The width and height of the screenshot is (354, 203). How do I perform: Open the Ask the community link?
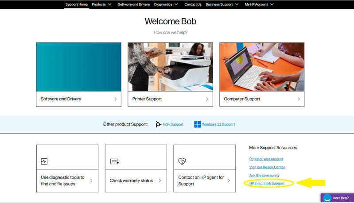pos(265,175)
